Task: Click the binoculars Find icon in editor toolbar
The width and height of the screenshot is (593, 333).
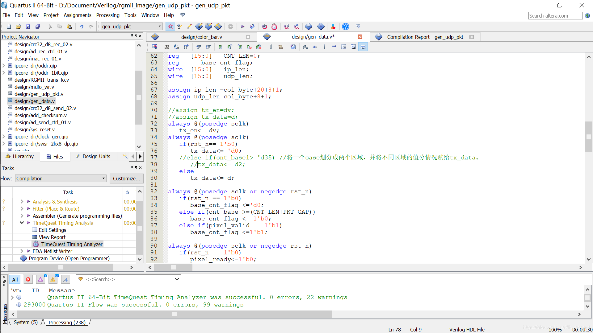Action: (x=167, y=47)
